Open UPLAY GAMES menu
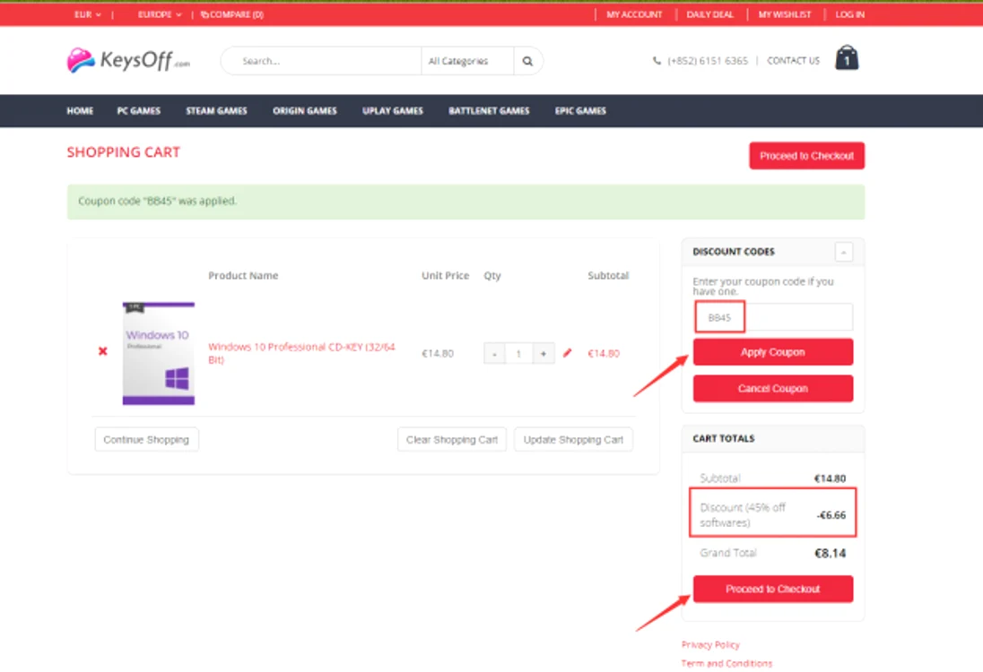Screen dimensions: 983x672 pyautogui.click(x=393, y=111)
